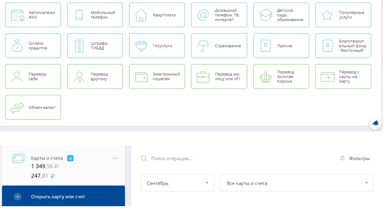Image resolution: width=389 pixels, height=211 pixels.
Task: Click the Перевод Золотая Корона crown icon
Action: click(x=265, y=76)
